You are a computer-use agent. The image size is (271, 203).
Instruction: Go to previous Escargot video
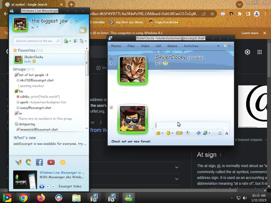click(x=48, y=186)
